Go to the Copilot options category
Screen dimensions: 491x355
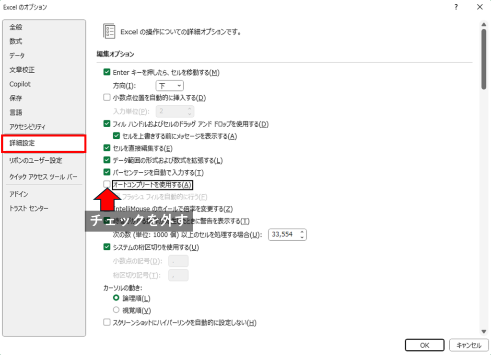[x=20, y=84]
